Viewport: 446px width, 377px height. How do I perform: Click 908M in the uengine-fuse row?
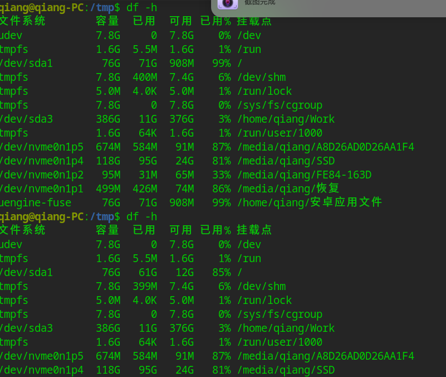182,202
